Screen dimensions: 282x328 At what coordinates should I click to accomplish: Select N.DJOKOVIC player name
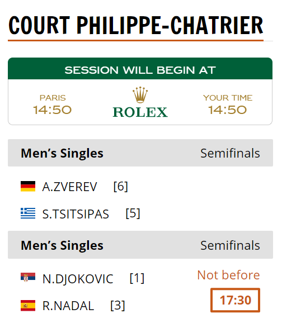pos(78,279)
